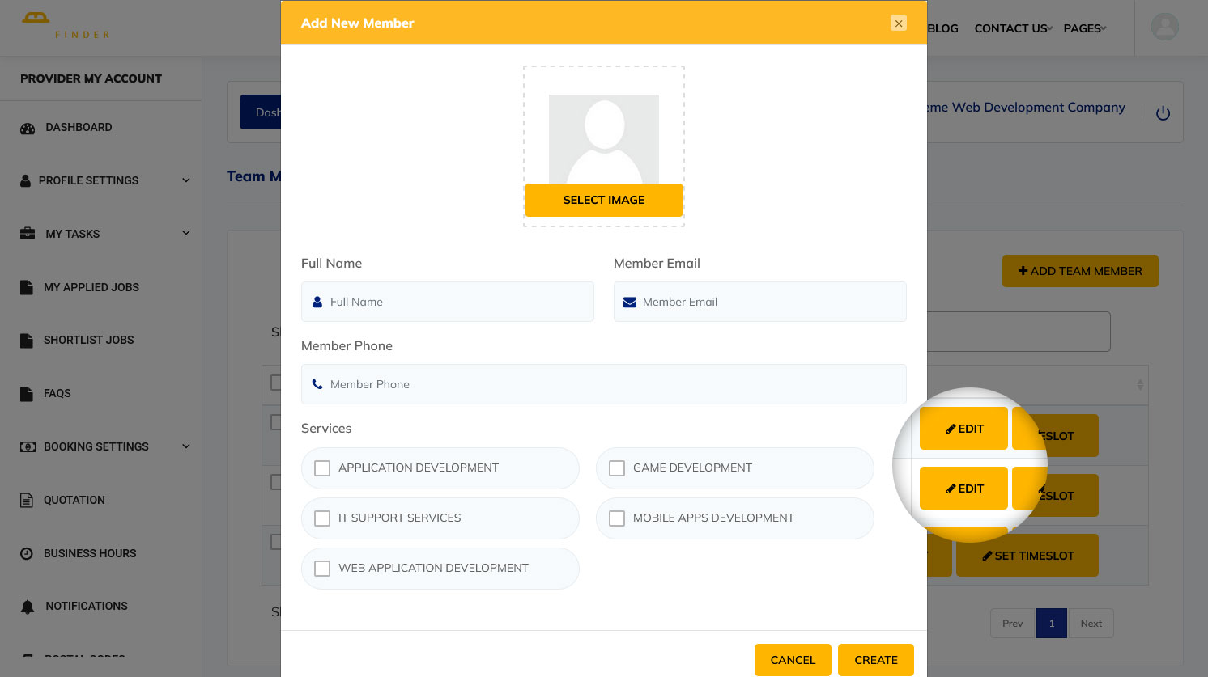Open My Applied Jobs in sidebar
The height and width of the screenshot is (677, 1208).
pyautogui.click(x=91, y=287)
